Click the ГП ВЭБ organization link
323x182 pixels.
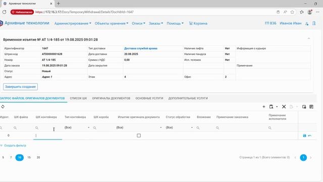(x=271, y=23)
